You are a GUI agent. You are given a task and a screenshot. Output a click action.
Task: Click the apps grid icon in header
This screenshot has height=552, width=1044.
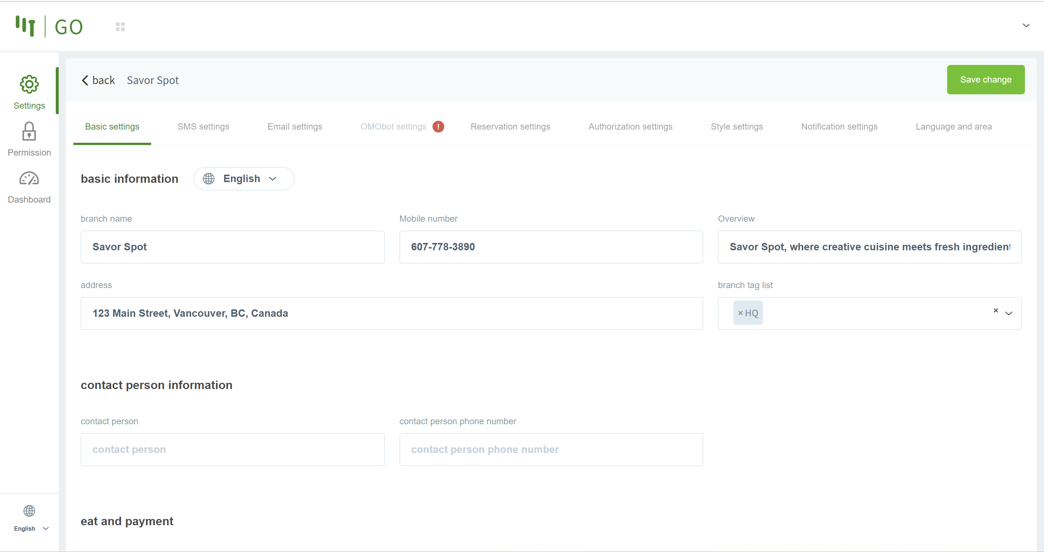[120, 27]
